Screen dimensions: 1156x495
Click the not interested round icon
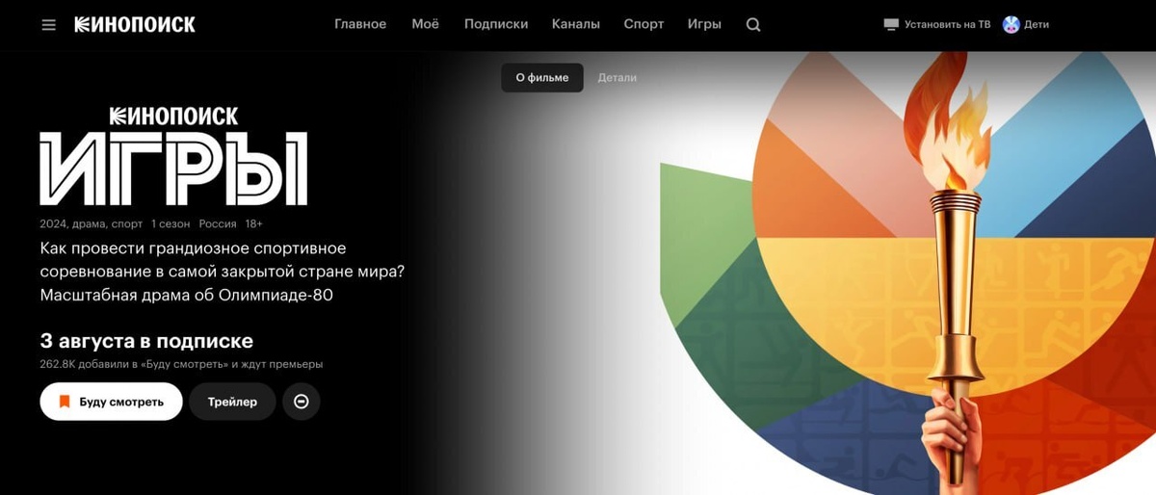301,402
